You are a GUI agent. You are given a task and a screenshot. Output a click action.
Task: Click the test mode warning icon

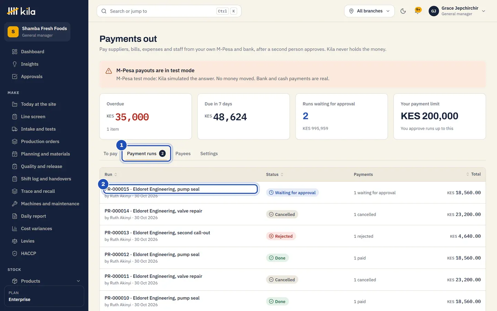[109, 71]
